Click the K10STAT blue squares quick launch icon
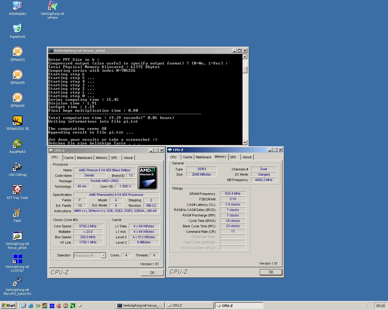388x310 pixels. 52,306
